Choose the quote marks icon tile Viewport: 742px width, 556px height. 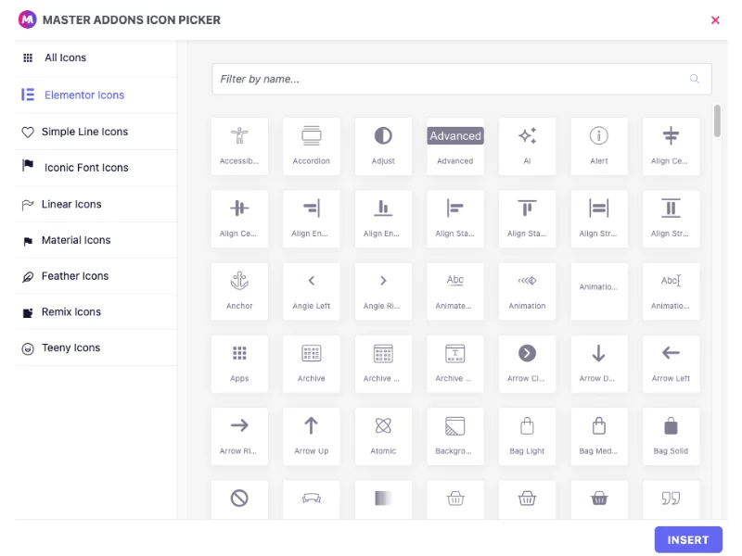671,499
